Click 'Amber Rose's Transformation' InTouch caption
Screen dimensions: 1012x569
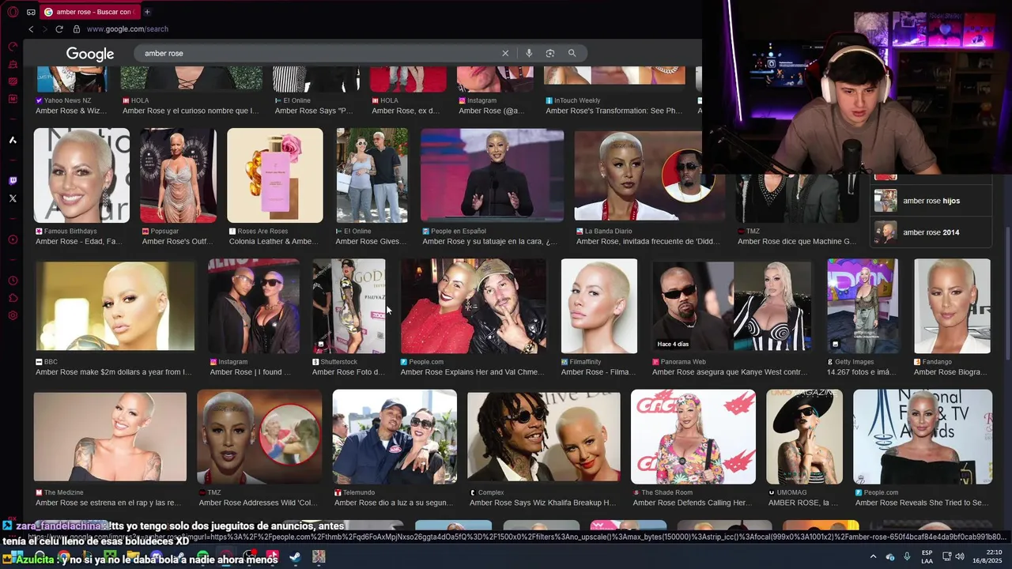coord(614,111)
